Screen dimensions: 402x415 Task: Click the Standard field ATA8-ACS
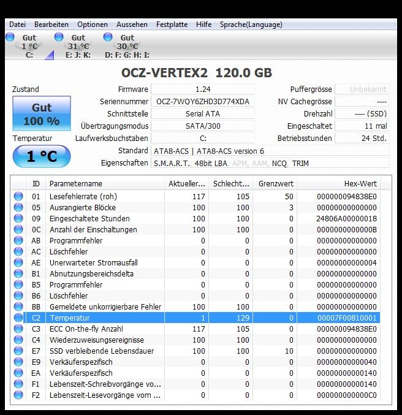coord(270,151)
